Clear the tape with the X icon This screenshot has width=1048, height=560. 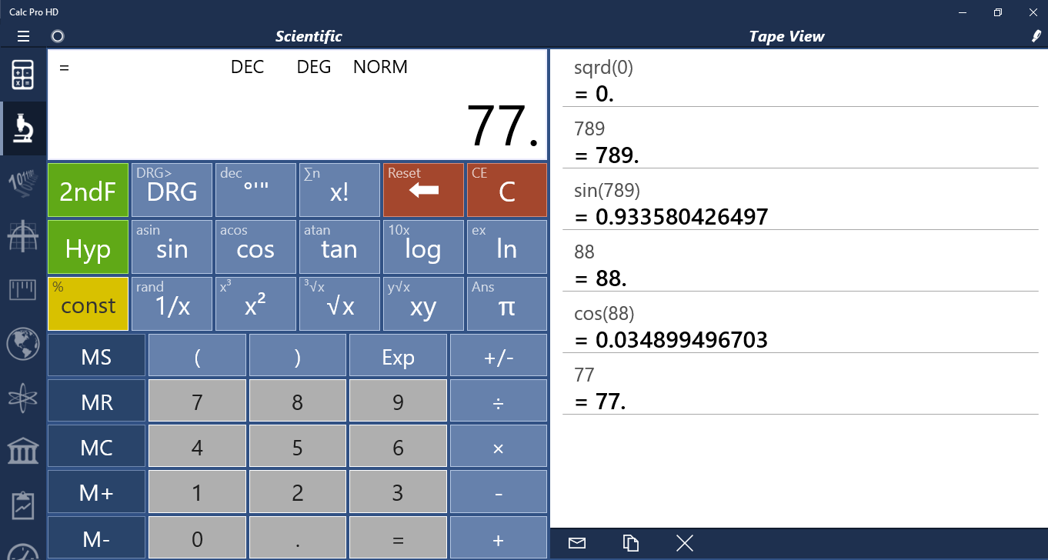[x=684, y=542]
